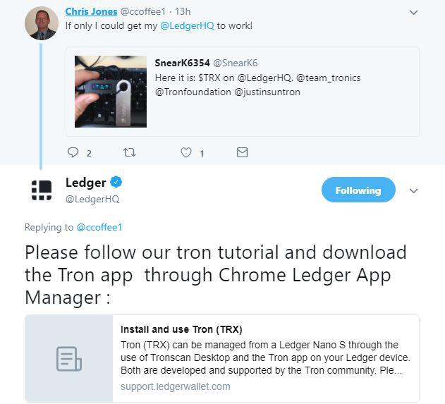
Task: Like Chris Jones's tweet with the heart
Action: (186, 152)
